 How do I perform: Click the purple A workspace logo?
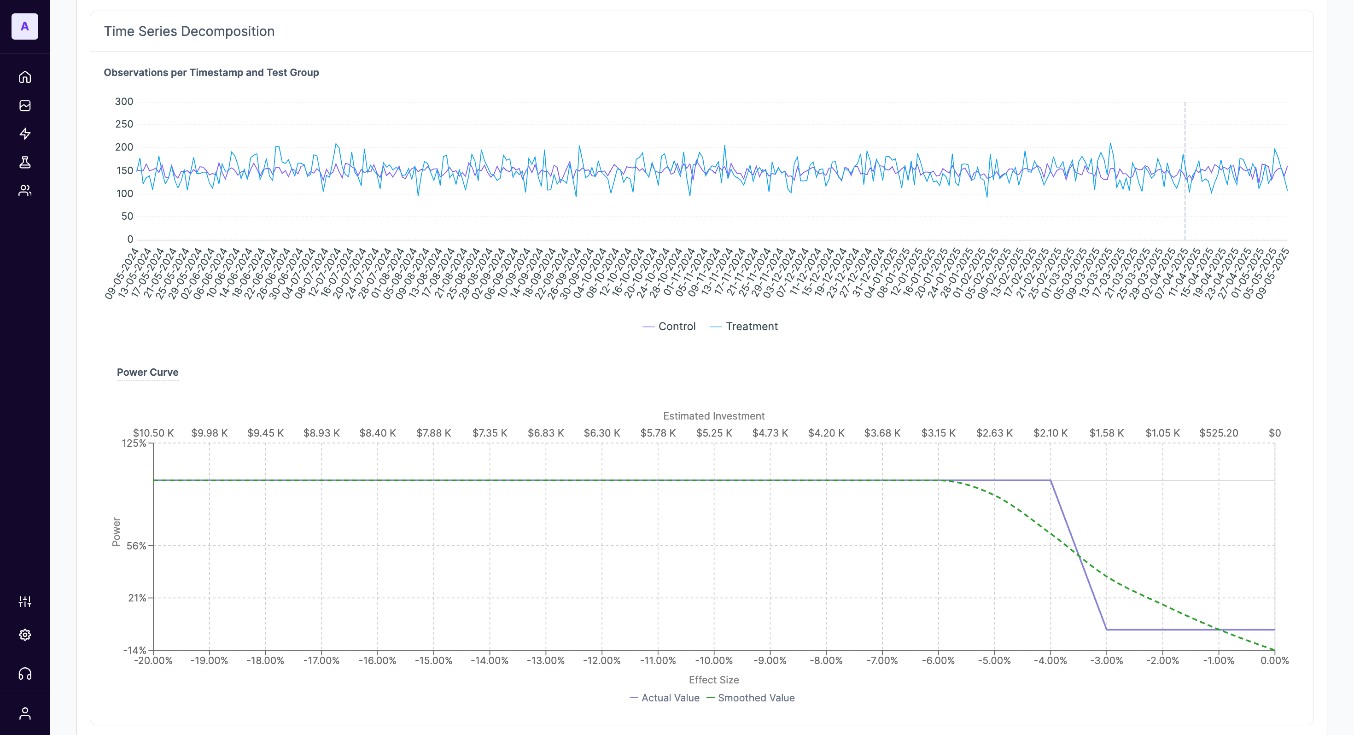click(x=25, y=26)
